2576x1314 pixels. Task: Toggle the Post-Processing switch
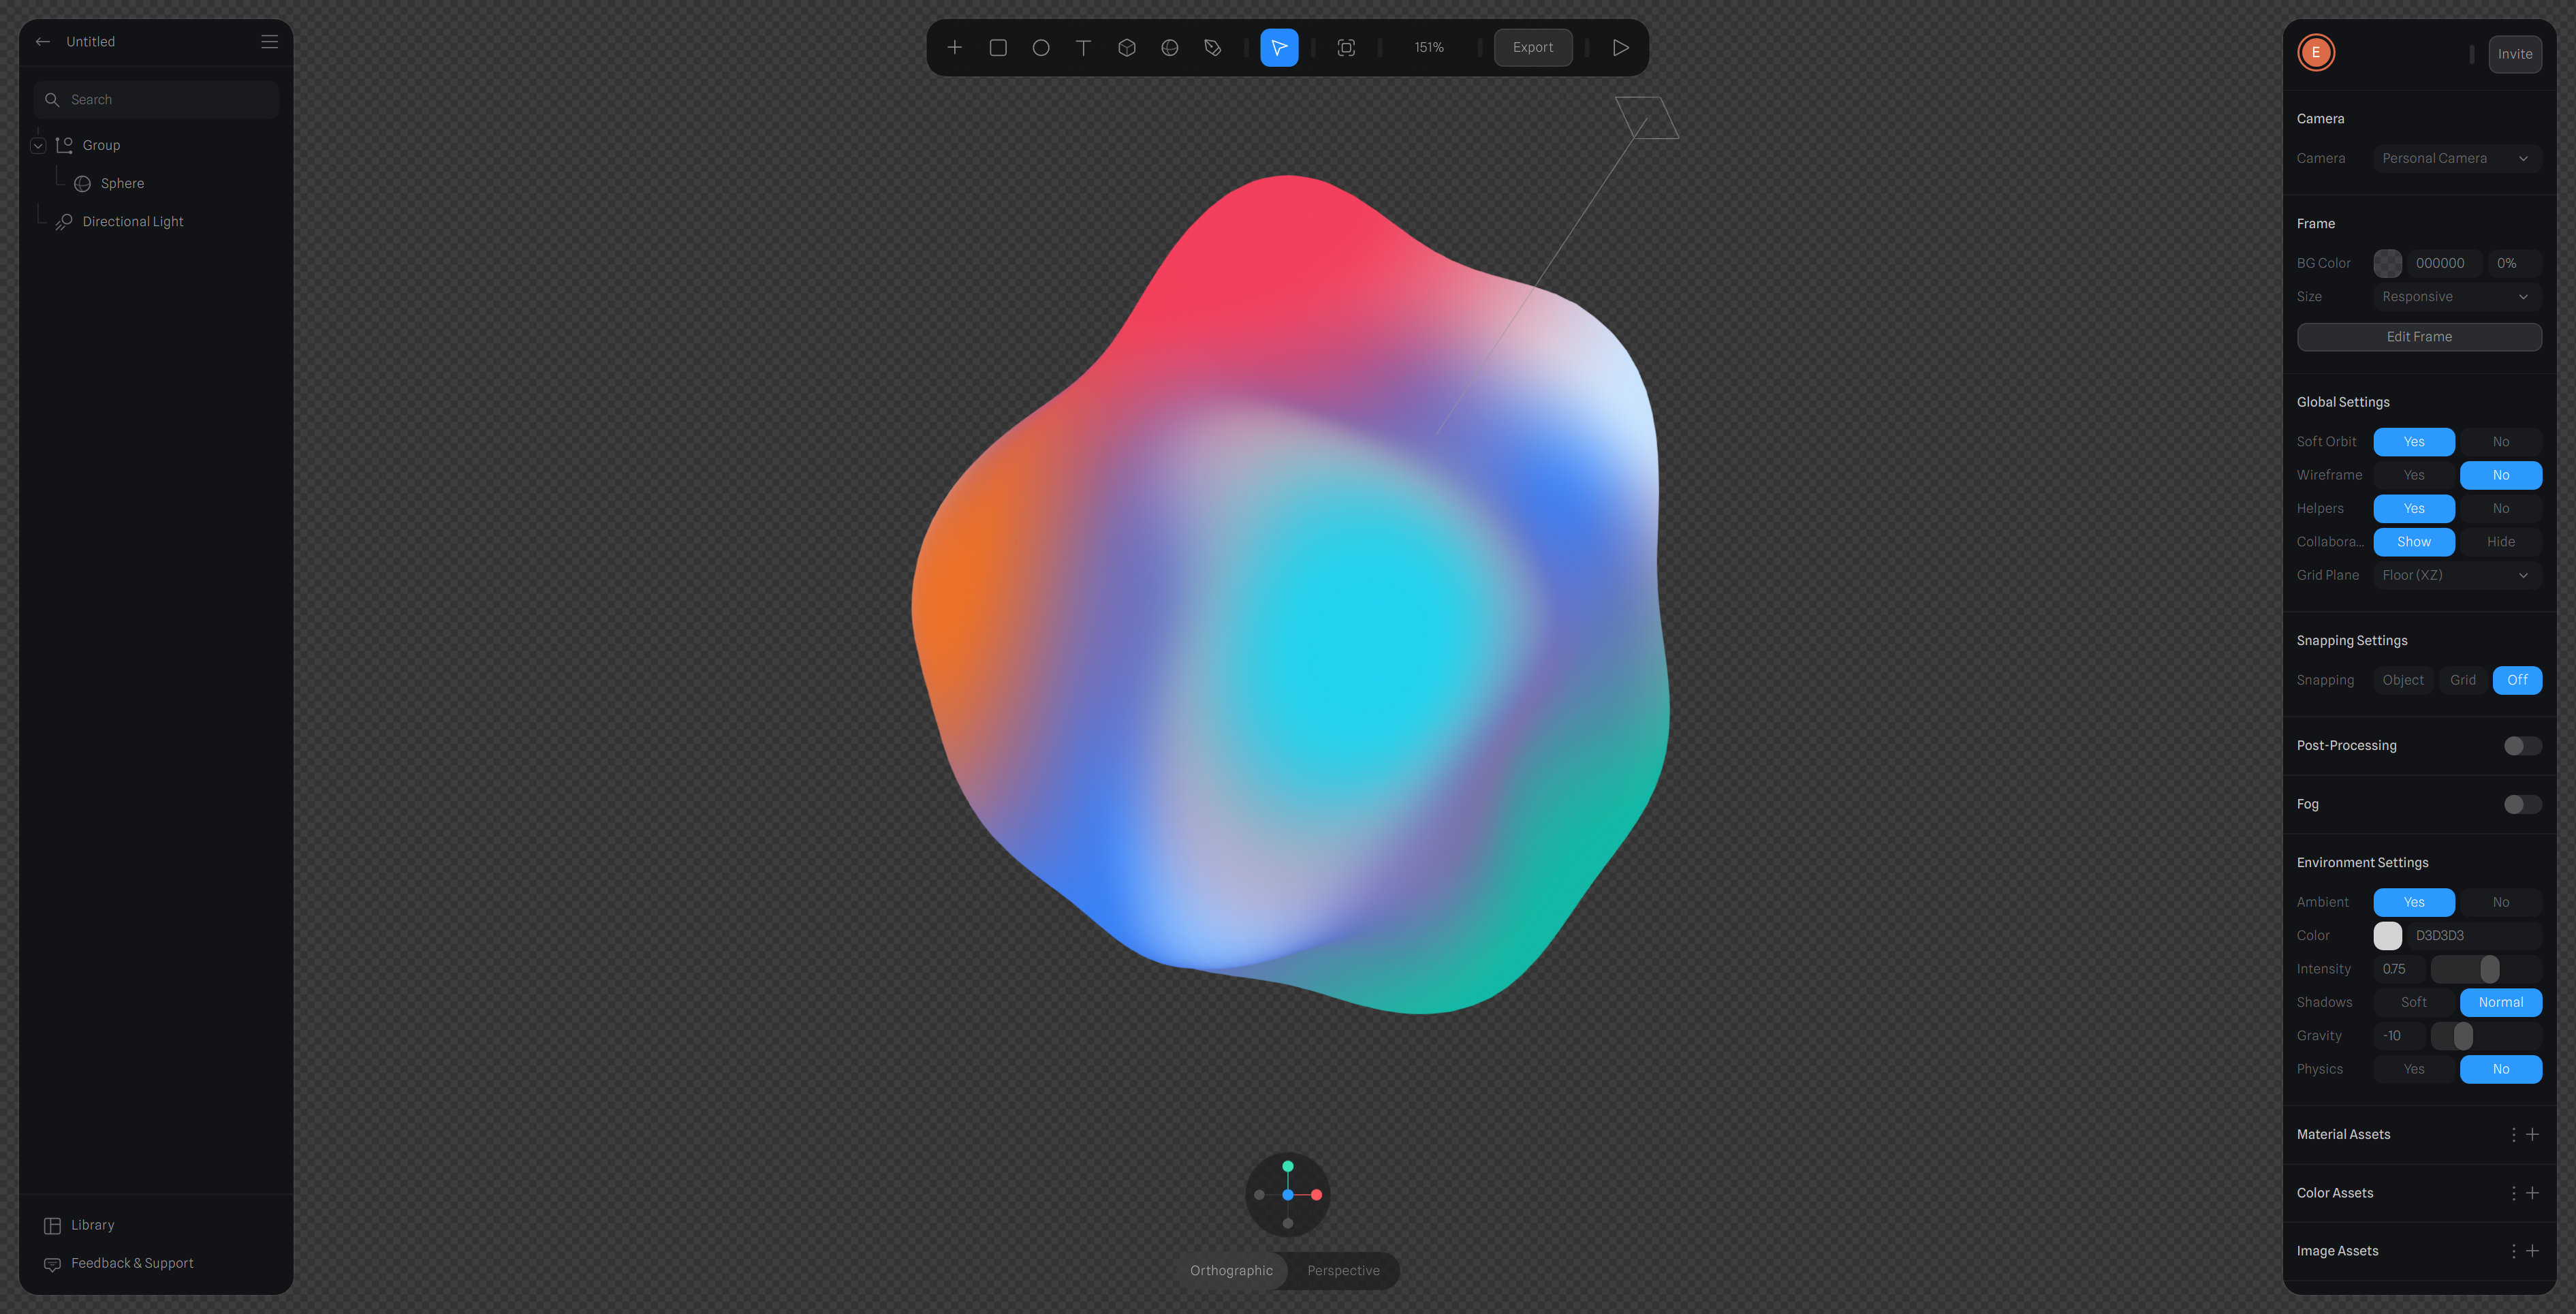tap(2521, 746)
